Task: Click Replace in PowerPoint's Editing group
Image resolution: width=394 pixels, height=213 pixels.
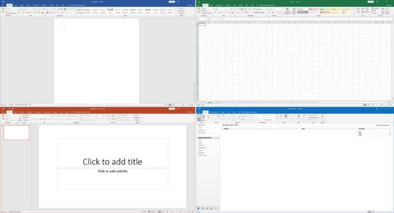Action: tap(137, 118)
